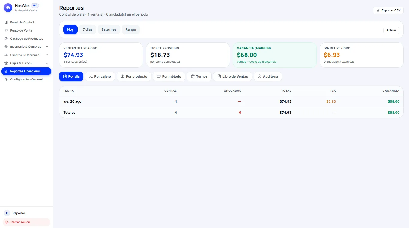Click the Exportar CSV file icon
The width and height of the screenshot is (409, 228).
tap(378, 10)
